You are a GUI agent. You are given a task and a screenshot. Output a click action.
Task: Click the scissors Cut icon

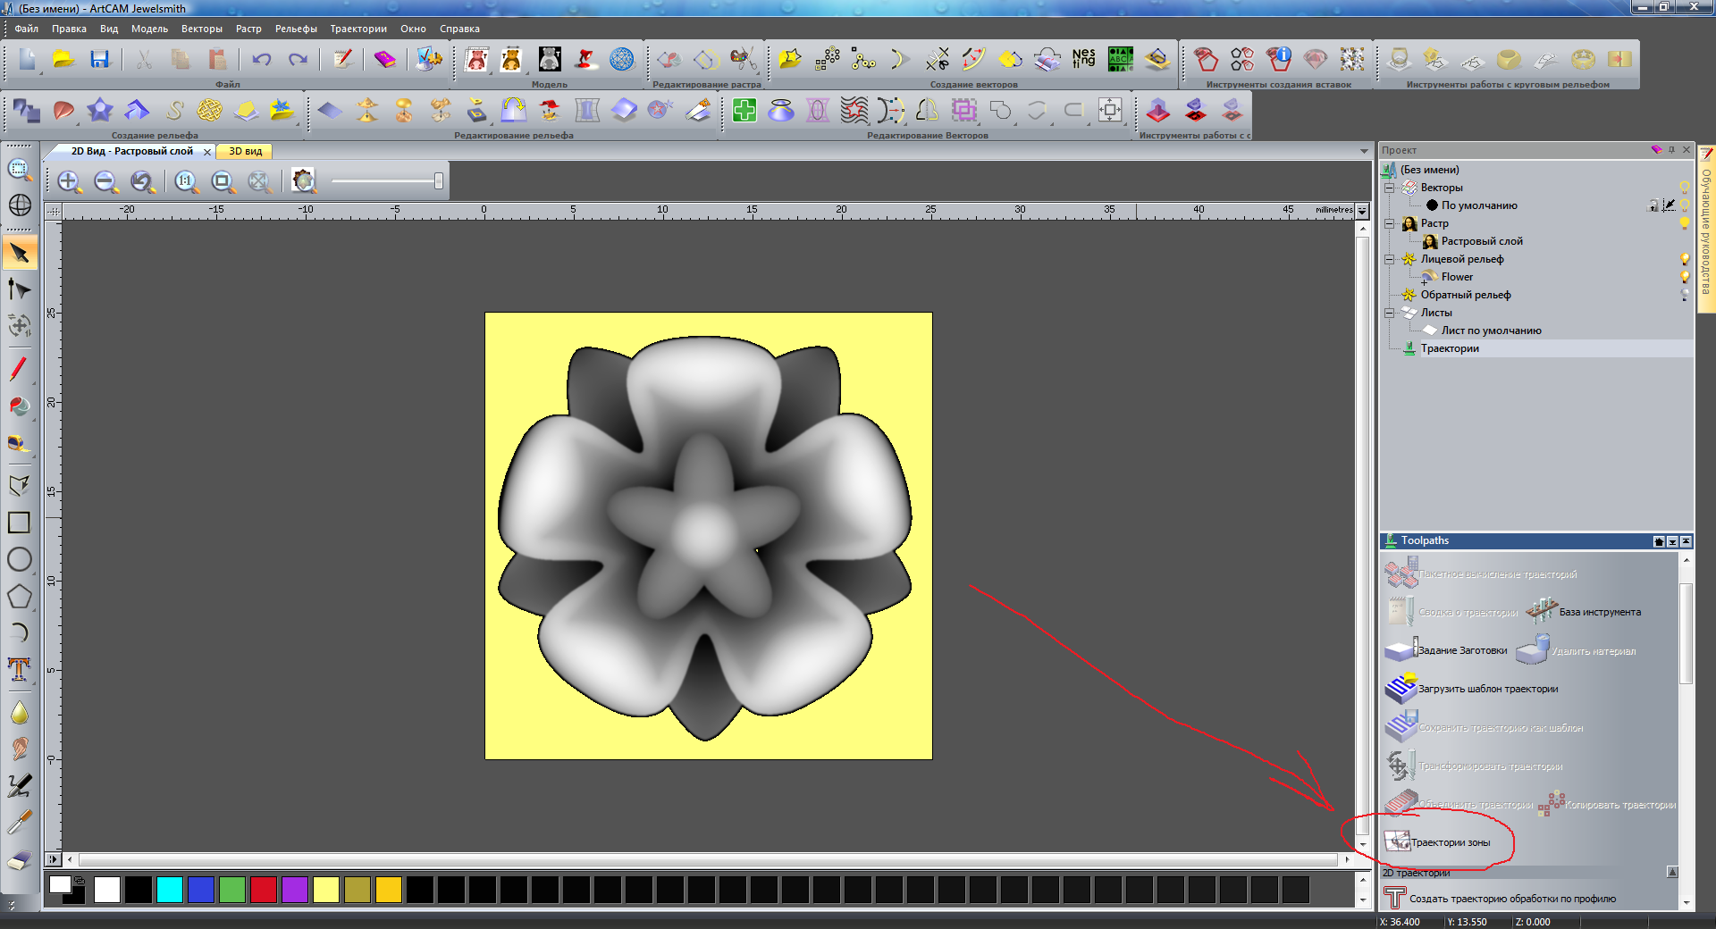[144, 60]
